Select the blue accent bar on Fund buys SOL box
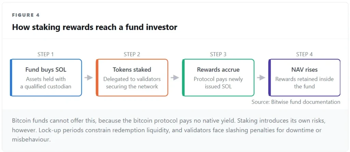Image resolution: width=350 pixels, height=152 pixels. click(11, 78)
